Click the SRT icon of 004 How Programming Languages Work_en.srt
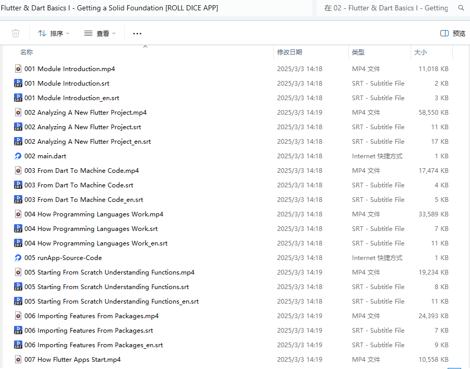The width and height of the screenshot is (470, 369). pyautogui.click(x=18, y=243)
